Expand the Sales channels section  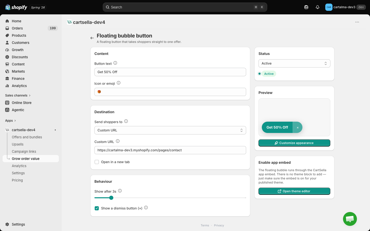[x=18, y=95]
